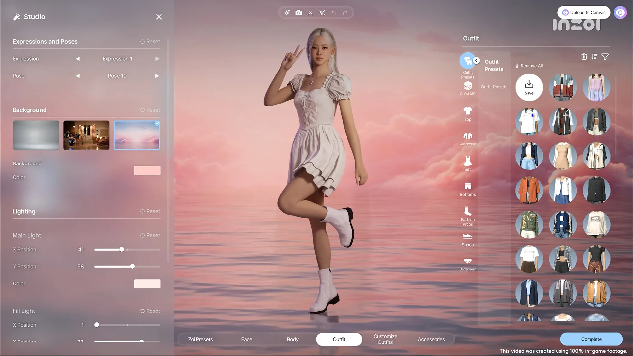The image size is (633, 356).
Task: Expand Pose selection with arrow
Action: tap(156, 75)
